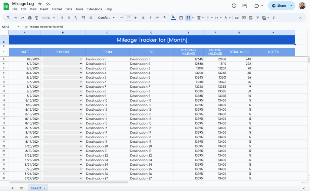Click the insert link icon
The height and width of the screenshot is (191, 310).
(236, 18)
